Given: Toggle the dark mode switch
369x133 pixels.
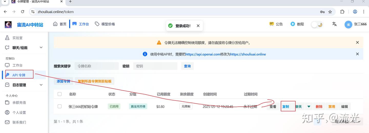Looking at the screenshot, I should tap(317, 25).
